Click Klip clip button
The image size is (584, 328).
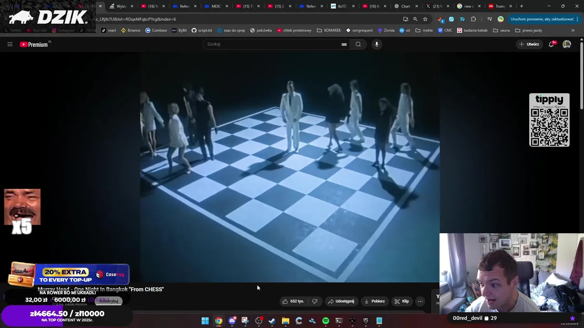402,301
